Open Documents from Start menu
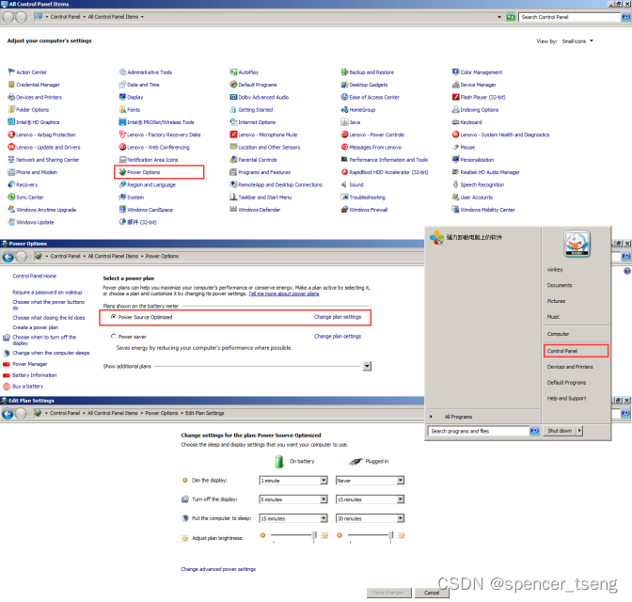 point(560,285)
